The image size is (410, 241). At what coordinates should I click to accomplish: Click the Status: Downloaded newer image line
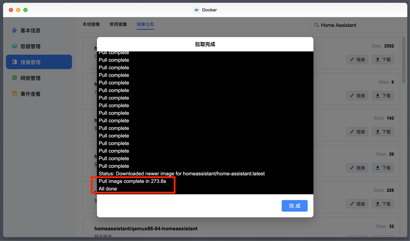tap(182, 173)
